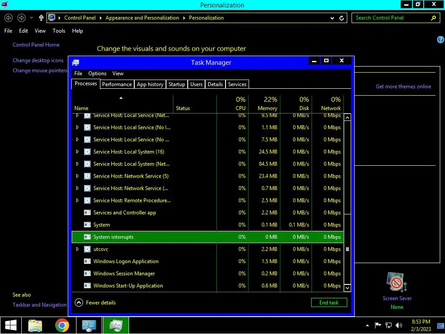Expand Service Host: Local System (Net... row
The width and height of the screenshot is (445, 334).
[x=77, y=164]
